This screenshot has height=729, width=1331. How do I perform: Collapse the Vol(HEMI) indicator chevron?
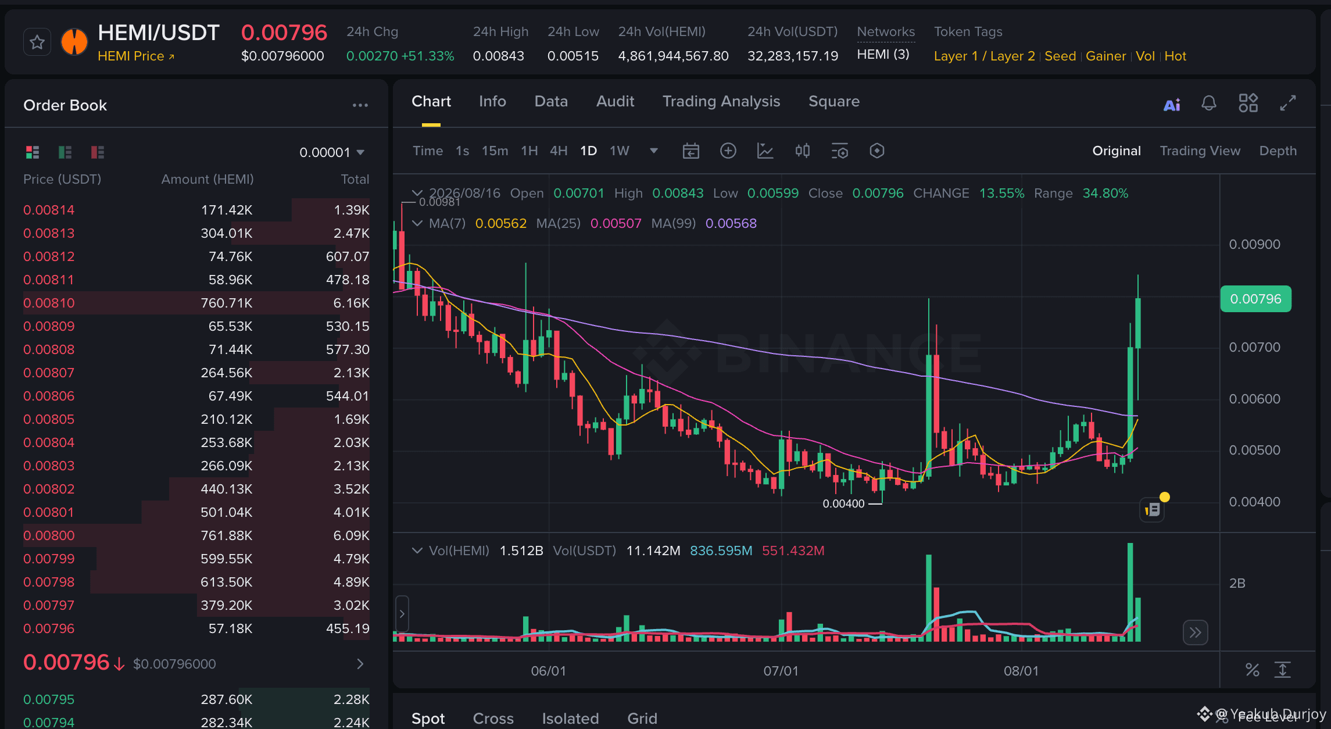[x=417, y=551]
